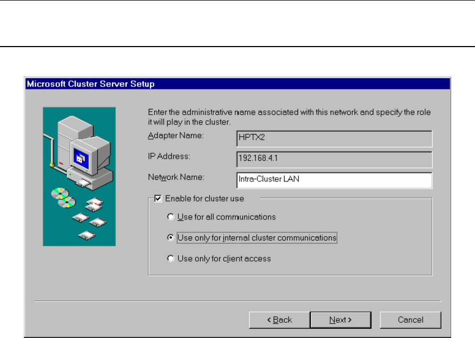Screen dimensions: 475x338
Task: Click the bottom floppy disk in the illustration
Action: coord(87,235)
